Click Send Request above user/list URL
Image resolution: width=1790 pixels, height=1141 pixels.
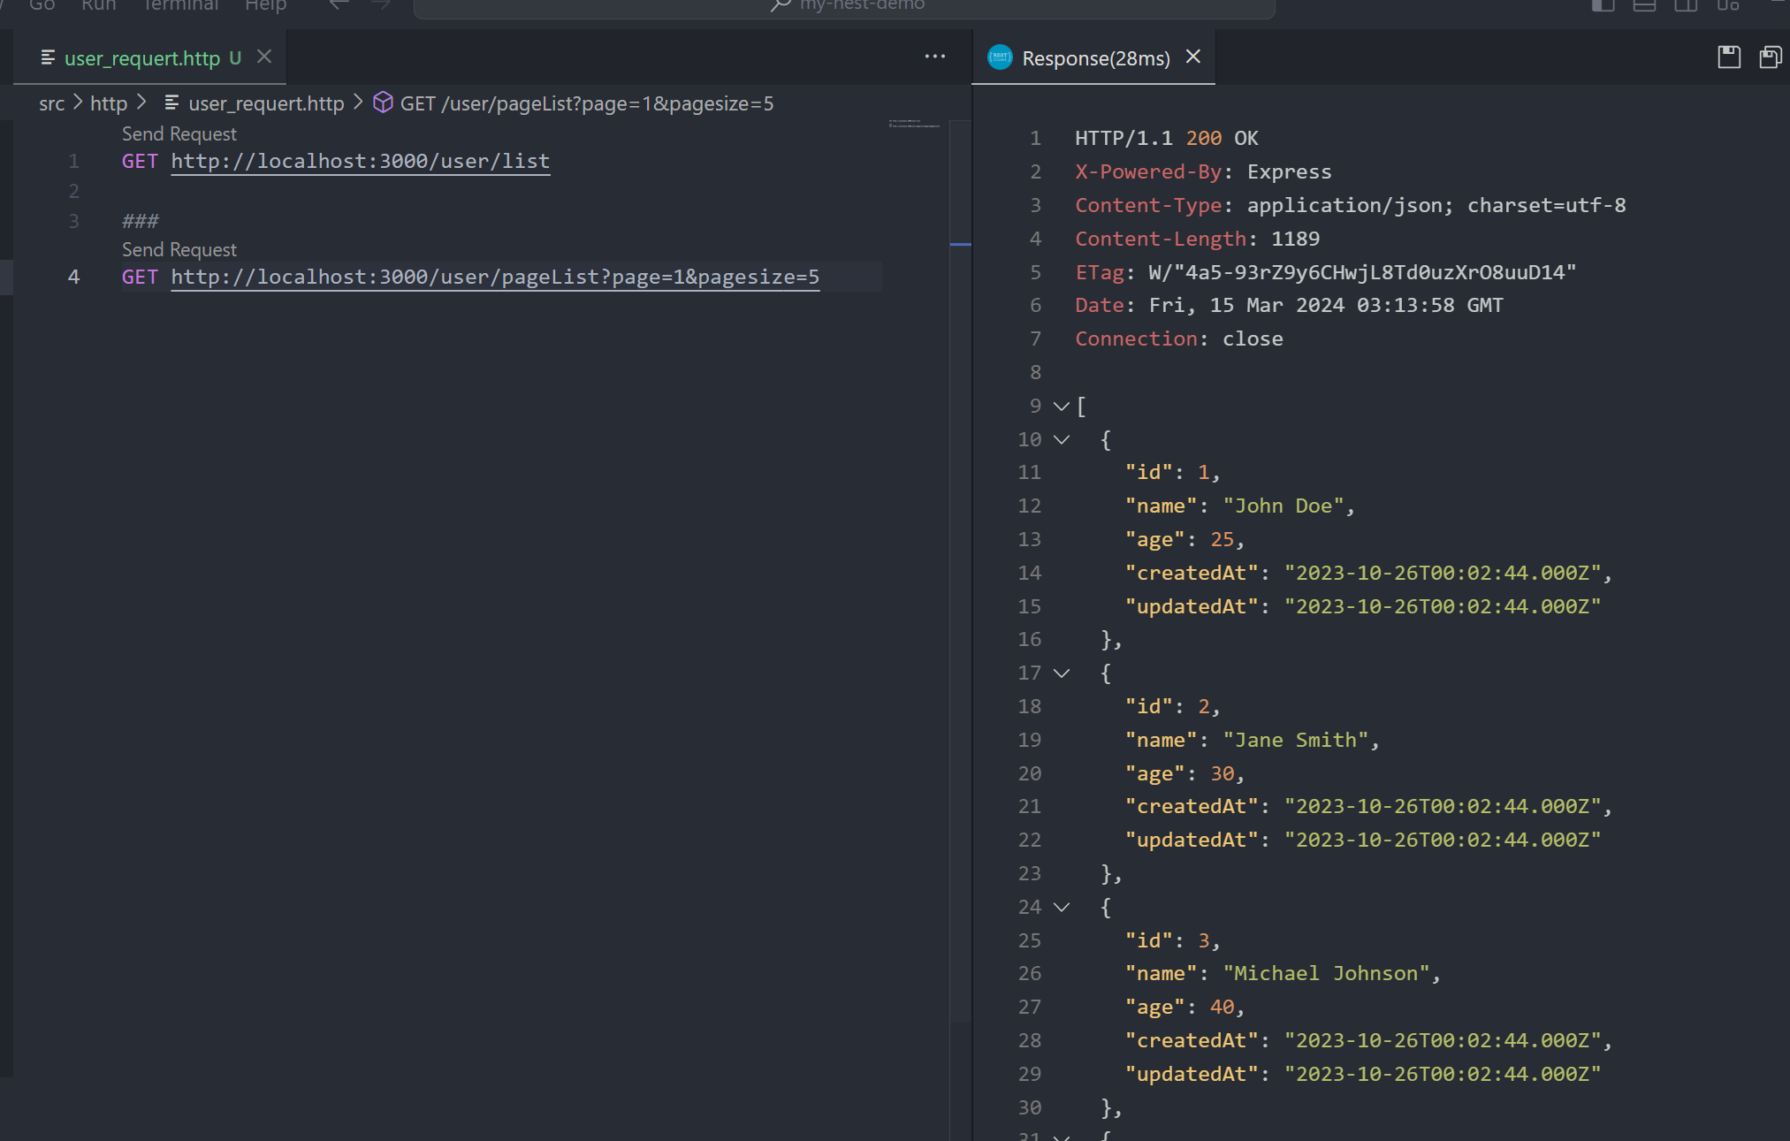179,134
